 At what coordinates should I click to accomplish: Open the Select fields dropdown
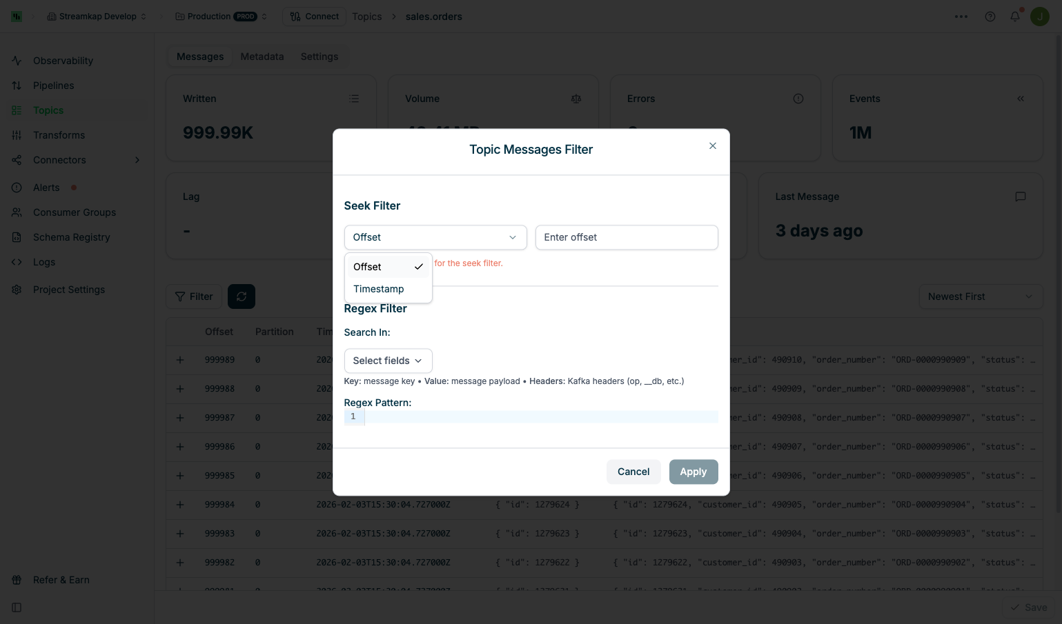[x=389, y=361]
